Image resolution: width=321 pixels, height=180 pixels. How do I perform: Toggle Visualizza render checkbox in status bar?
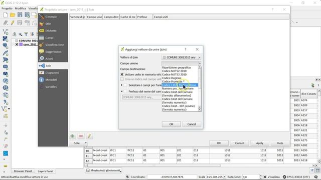[265, 177]
